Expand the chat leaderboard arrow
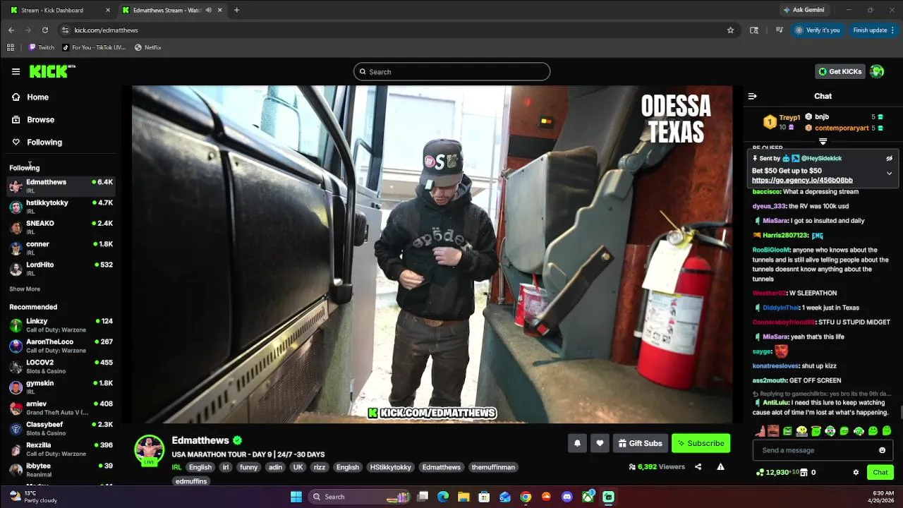The height and width of the screenshot is (508, 903). tap(823, 141)
